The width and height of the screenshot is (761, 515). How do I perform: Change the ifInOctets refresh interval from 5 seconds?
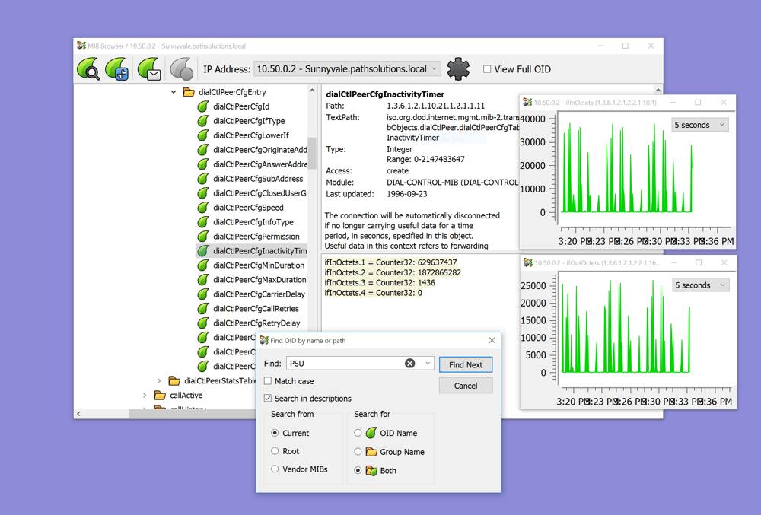coord(699,124)
